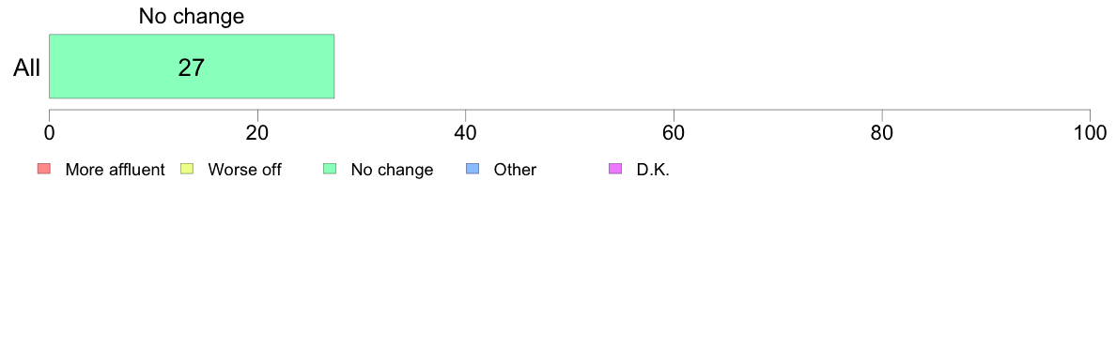Click the 100 axis tick label

tap(1091, 133)
